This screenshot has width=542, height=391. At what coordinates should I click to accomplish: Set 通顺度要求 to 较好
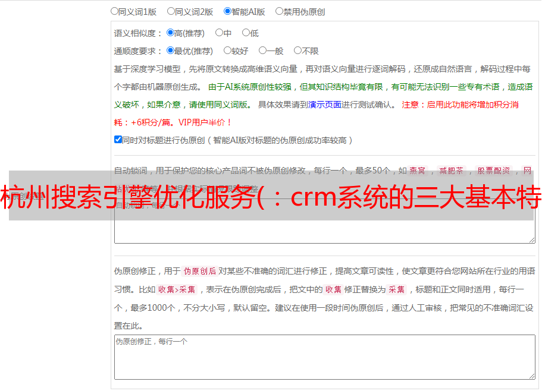pyautogui.click(x=227, y=51)
